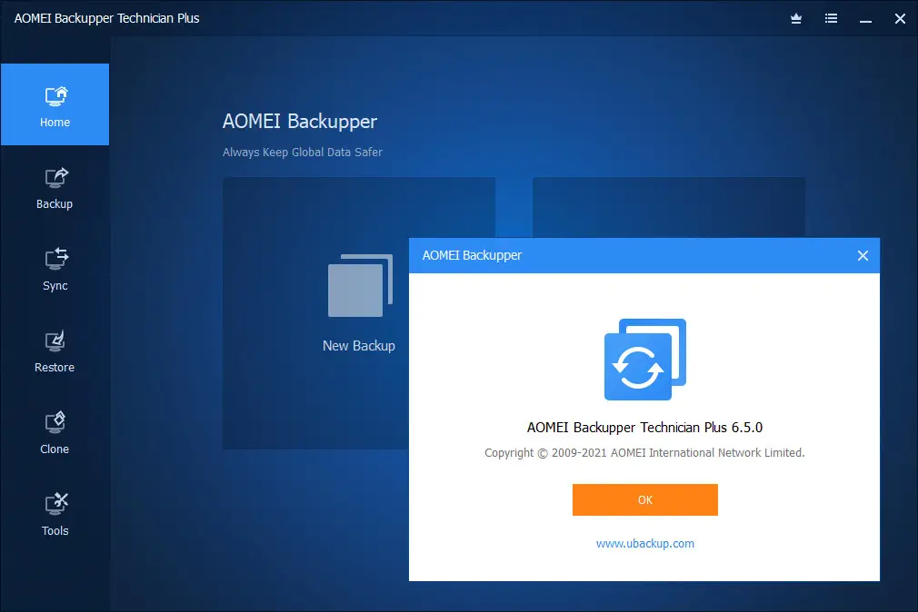Open the www.ubackup.com link
The height and width of the screenshot is (612, 918).
pos(644,544)
